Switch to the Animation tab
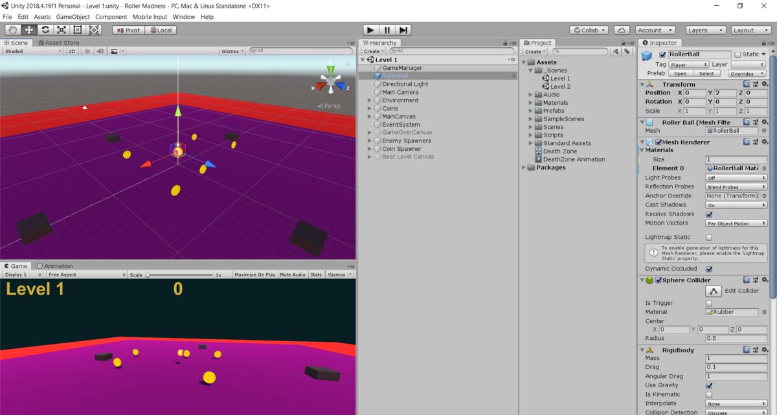The height and width of the screenshot is (415, 777). (54, 266)
